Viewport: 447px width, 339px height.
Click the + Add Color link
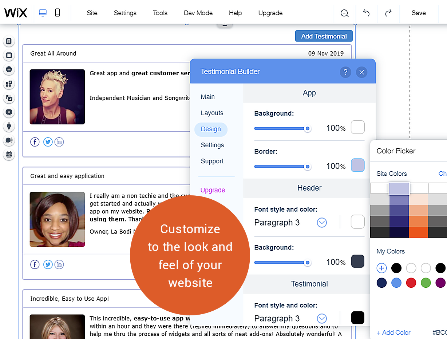point(393,332)
